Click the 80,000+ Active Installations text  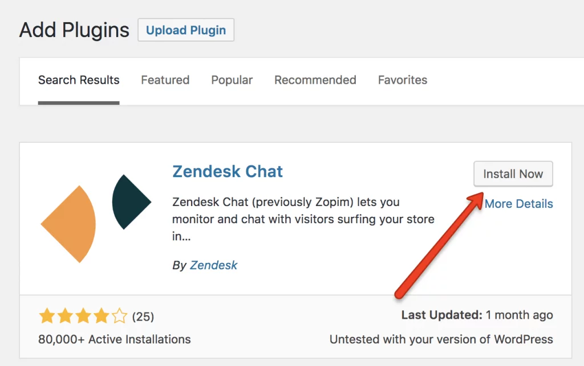pos(115,340)
